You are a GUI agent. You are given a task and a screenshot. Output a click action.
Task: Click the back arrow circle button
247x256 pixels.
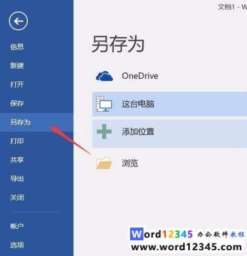(18, 21)
